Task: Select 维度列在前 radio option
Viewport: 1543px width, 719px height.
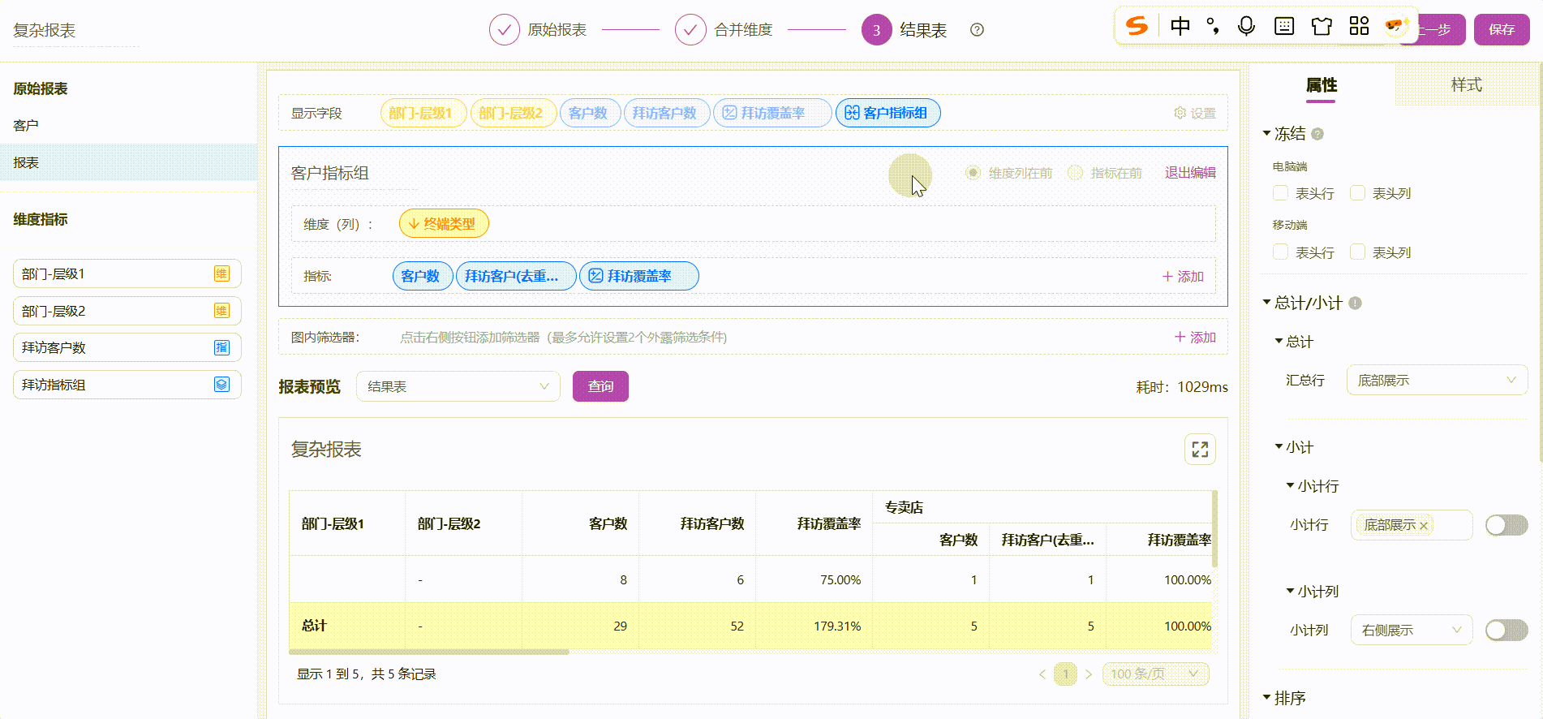Action: tap(973, 173)
